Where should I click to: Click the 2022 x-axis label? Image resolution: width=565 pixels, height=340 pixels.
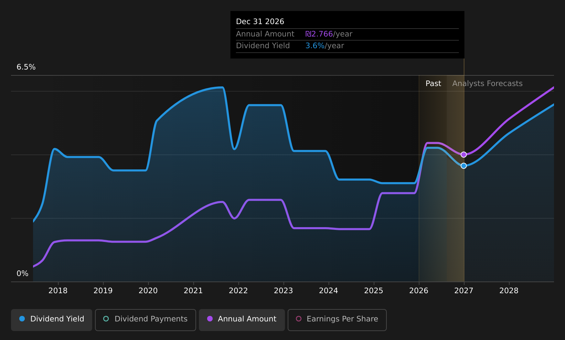pyautogui.click(x=238, y=291)
